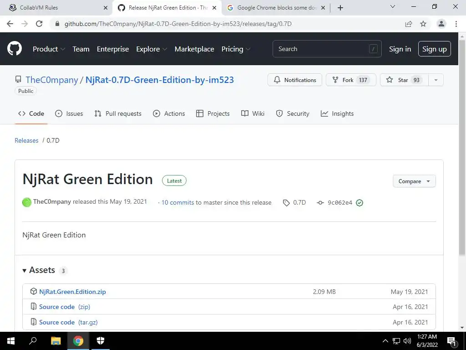Viewport: 466px width, 350px height.
Task: Click the TheC0mpany green avatar
Action: pyautogui.click(x=27, y=202)
